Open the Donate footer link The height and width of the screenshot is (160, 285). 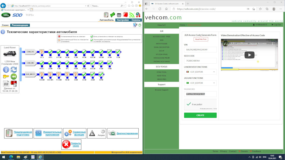point(243,151)
